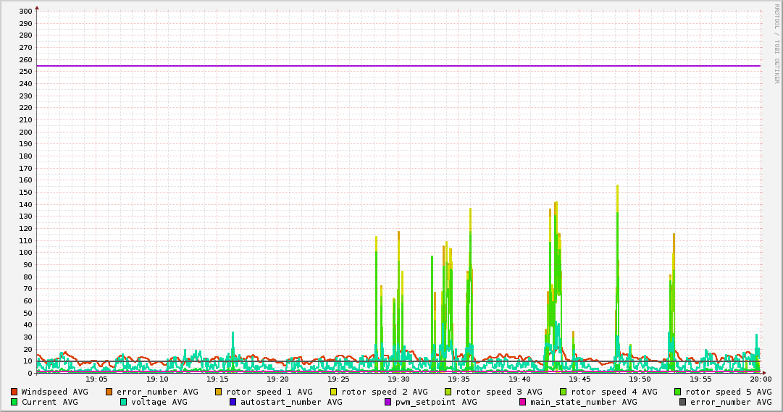Viewport: 783px width, 412px height.
Task: Click the rotor speed 3 AVG legend swatch
Action: tap(448, 392)
